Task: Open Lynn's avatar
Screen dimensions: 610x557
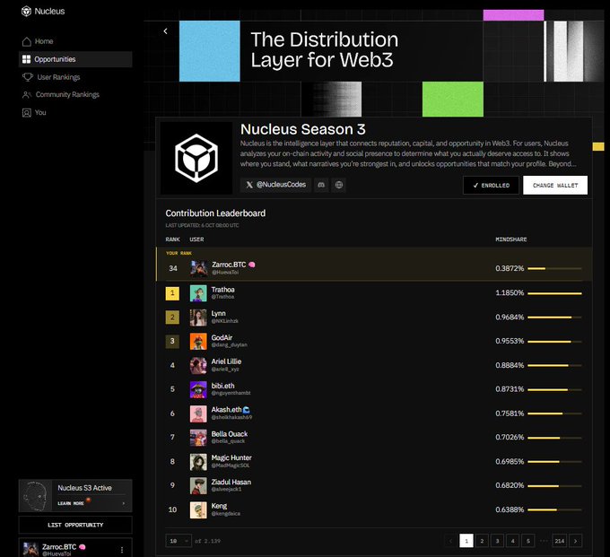Action: 198,318
